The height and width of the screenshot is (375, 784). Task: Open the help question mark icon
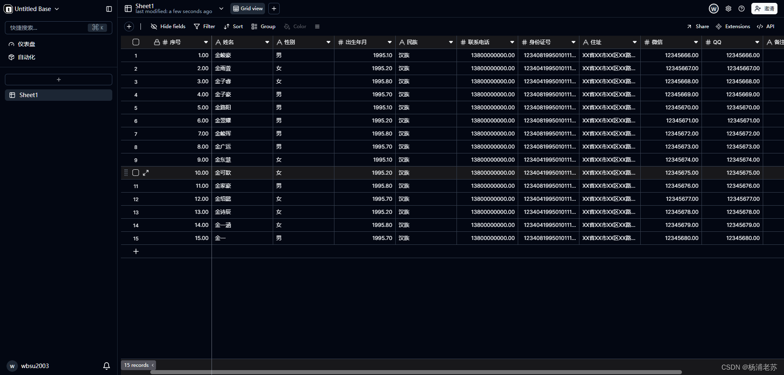[742, 9]
